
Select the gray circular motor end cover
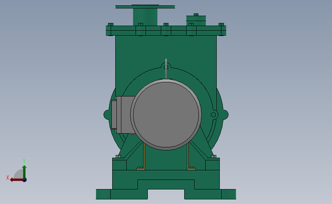[x=166, y=114]
